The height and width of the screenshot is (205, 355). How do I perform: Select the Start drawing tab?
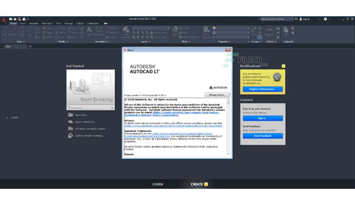[x=15, y=46]
